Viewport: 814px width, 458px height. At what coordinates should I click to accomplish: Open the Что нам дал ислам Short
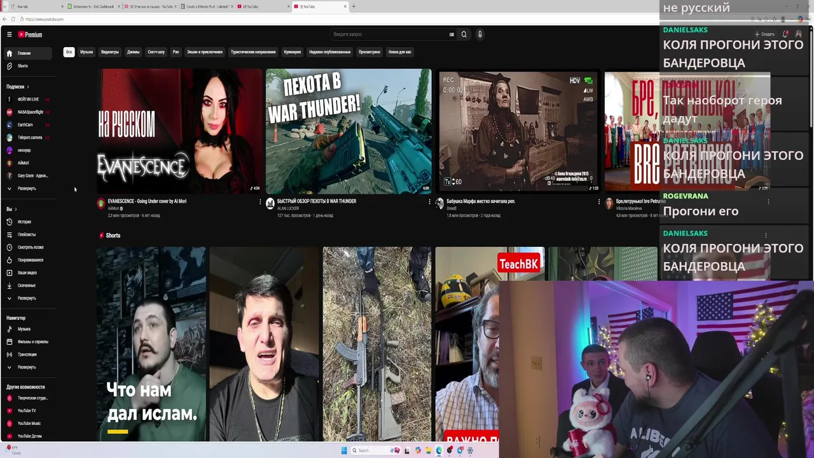[x=151, y=343]
